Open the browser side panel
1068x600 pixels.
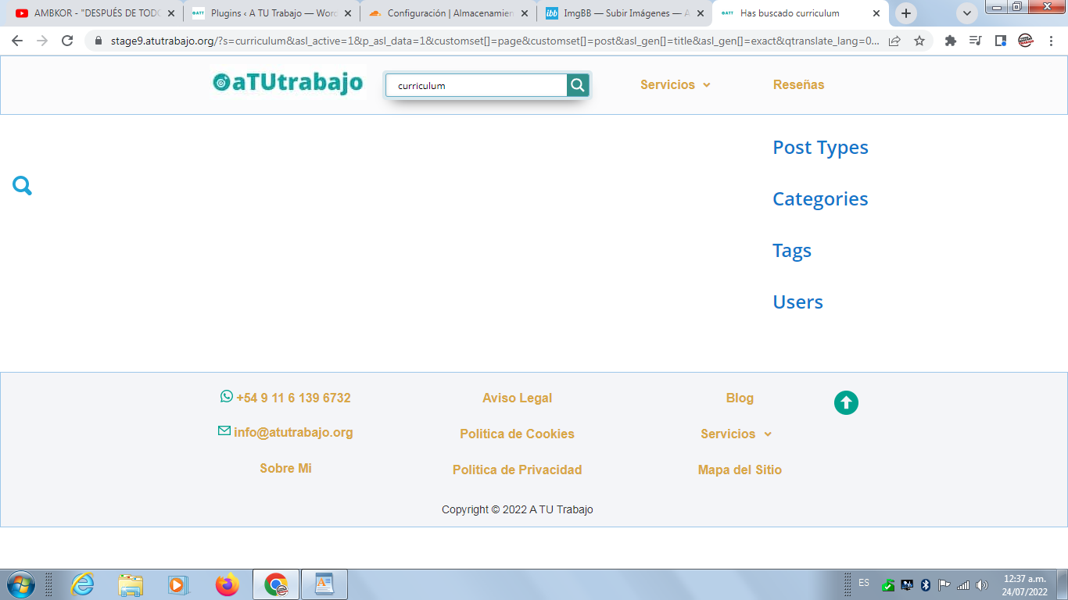[x=1001, y=41]
